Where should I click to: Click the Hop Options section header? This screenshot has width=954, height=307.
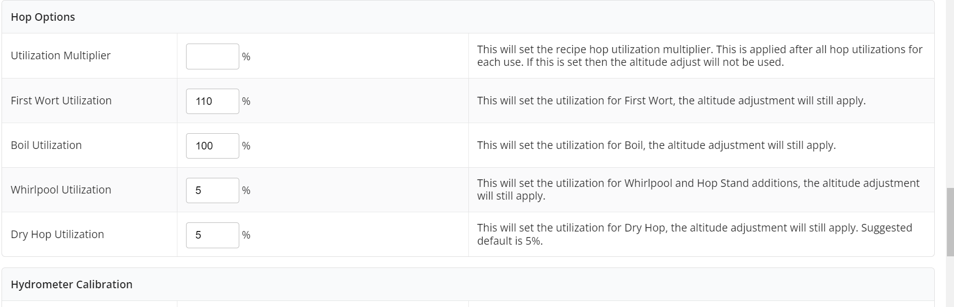pos(43,17)
